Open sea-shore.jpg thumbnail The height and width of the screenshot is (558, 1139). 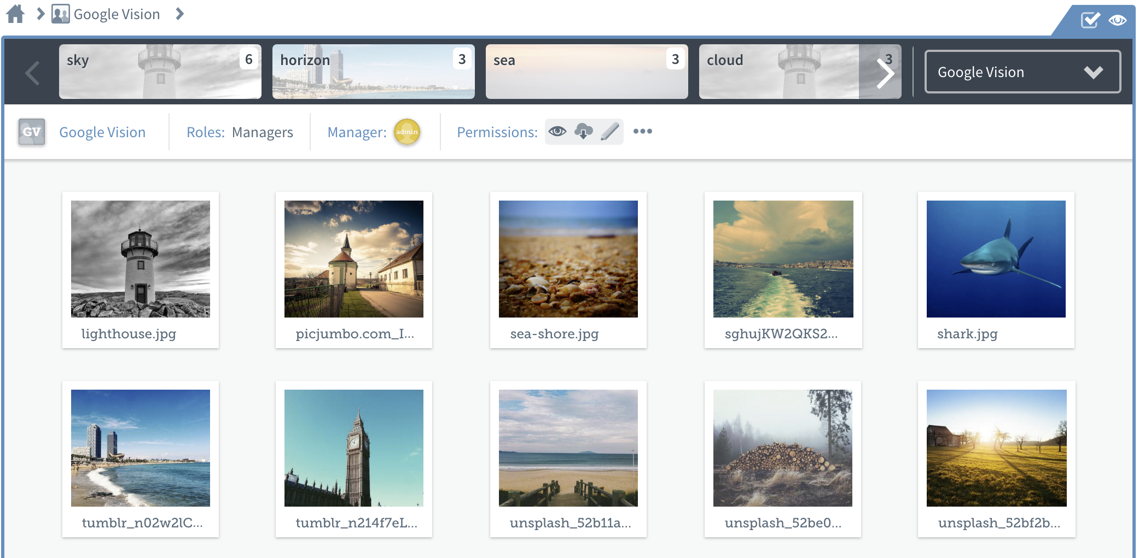coord(568,259)
